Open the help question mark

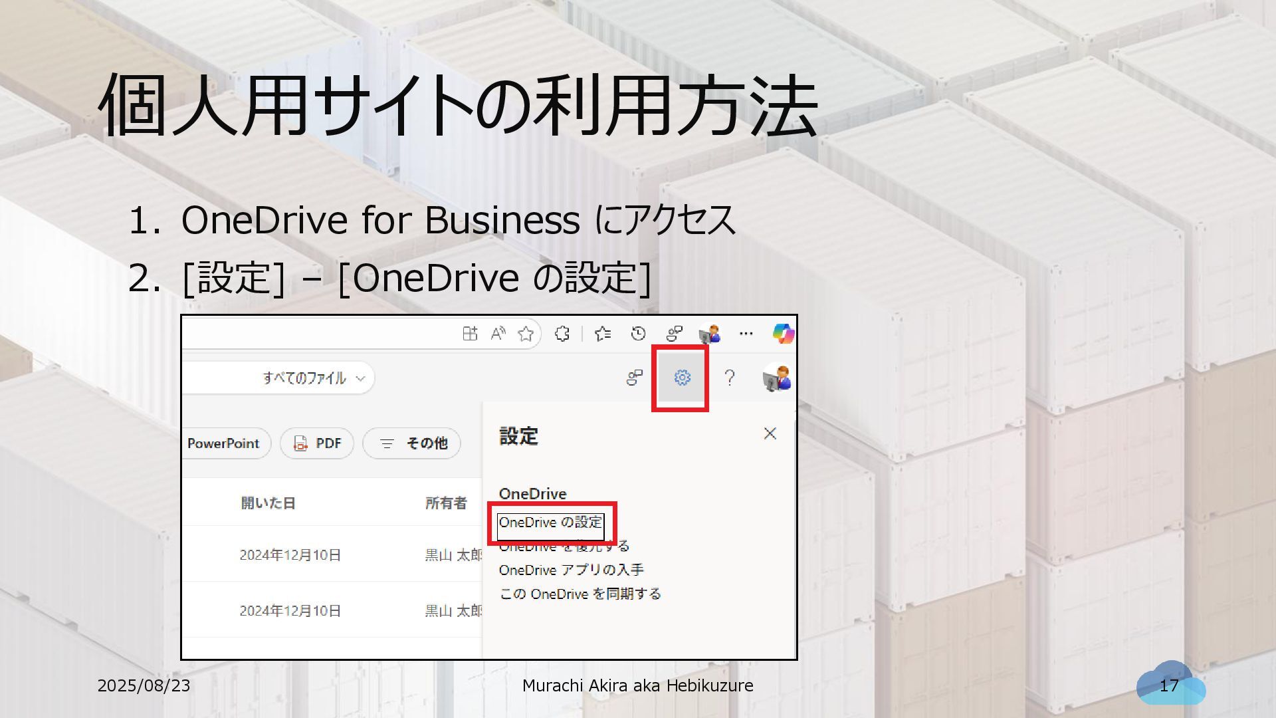point(729,378)
